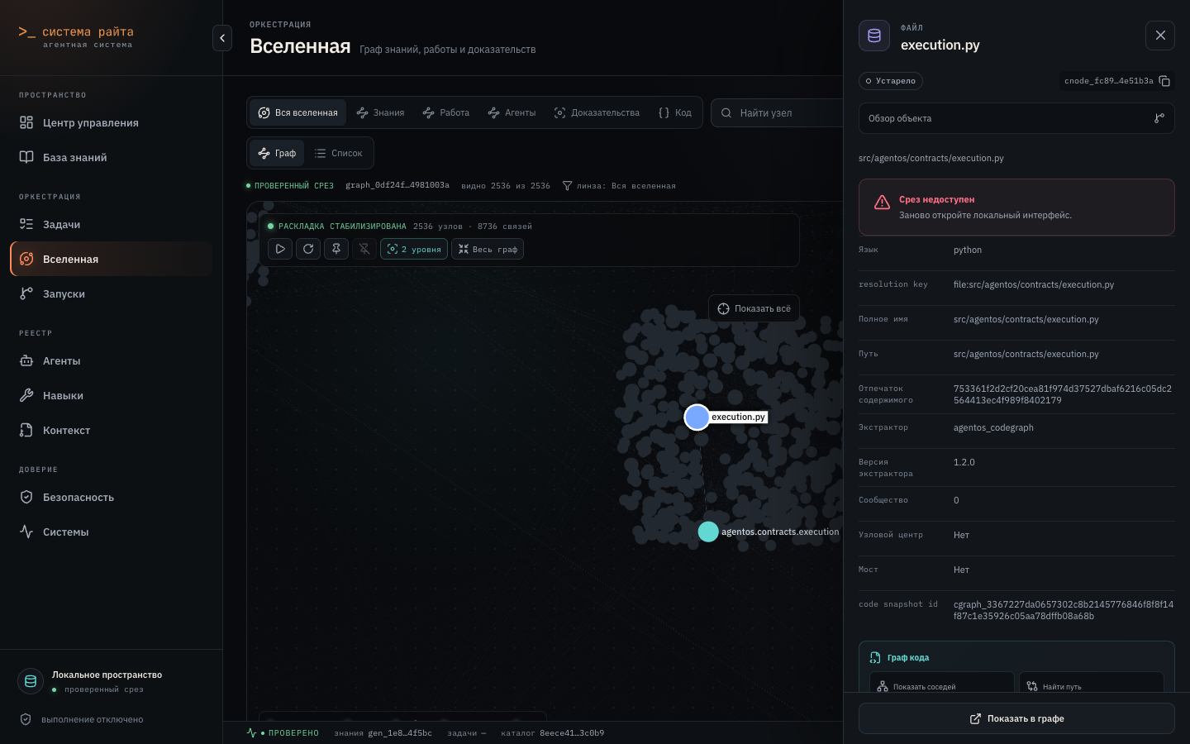Click the content fingerprint hash value
Viewport: 1190px width, 744px height.
coord(1063,394)
